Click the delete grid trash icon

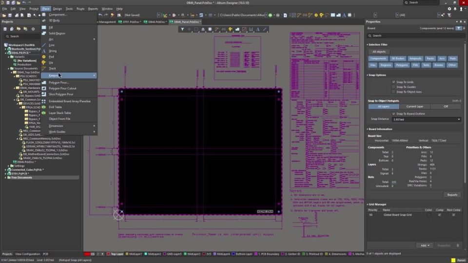458,245
